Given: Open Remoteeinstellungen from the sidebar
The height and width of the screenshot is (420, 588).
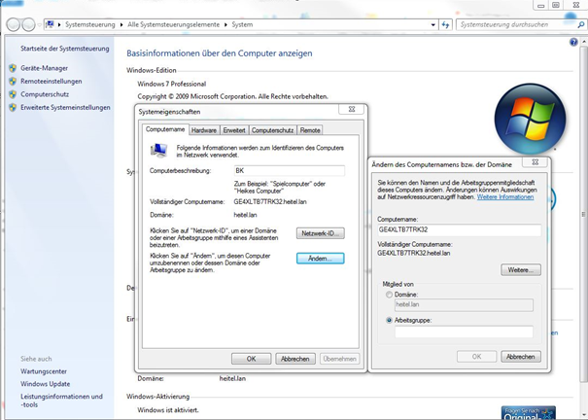Looking at the screenshot, I should pos(51,82).
